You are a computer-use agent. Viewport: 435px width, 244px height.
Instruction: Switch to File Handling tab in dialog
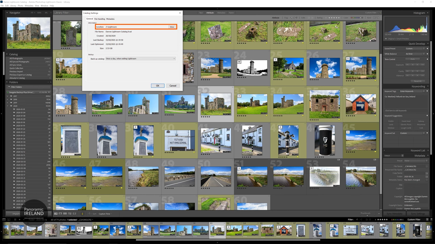[100, 19]
